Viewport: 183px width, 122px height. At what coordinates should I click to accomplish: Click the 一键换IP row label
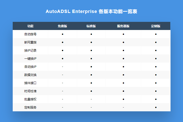[30, 58]
